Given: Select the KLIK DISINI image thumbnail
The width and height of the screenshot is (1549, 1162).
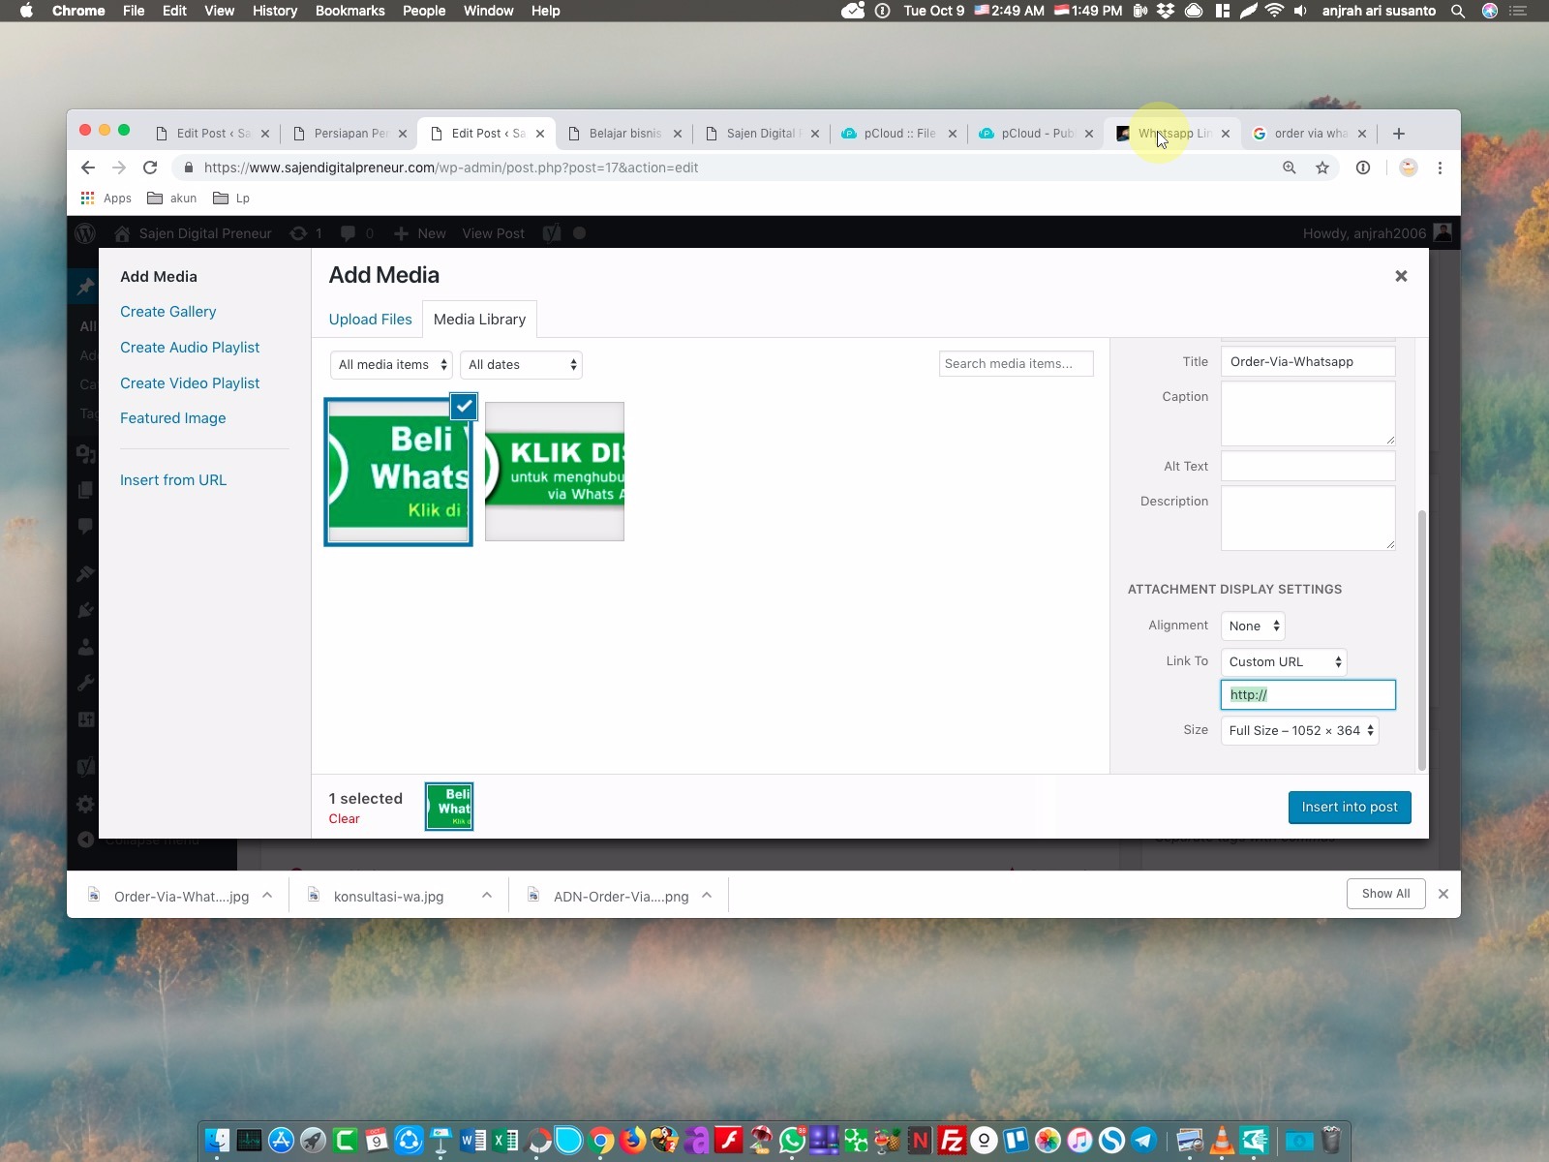Looking at the screenshot, I should [x=555, y=472].
